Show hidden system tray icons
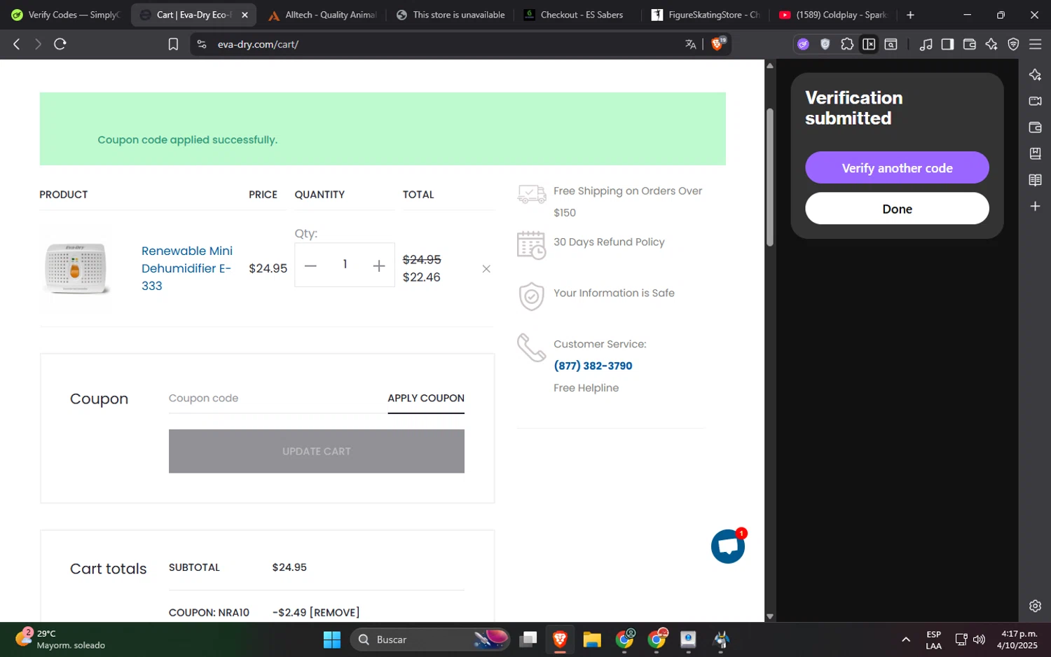The width and height of the screenshot is (1051, 657). (906, 639)
